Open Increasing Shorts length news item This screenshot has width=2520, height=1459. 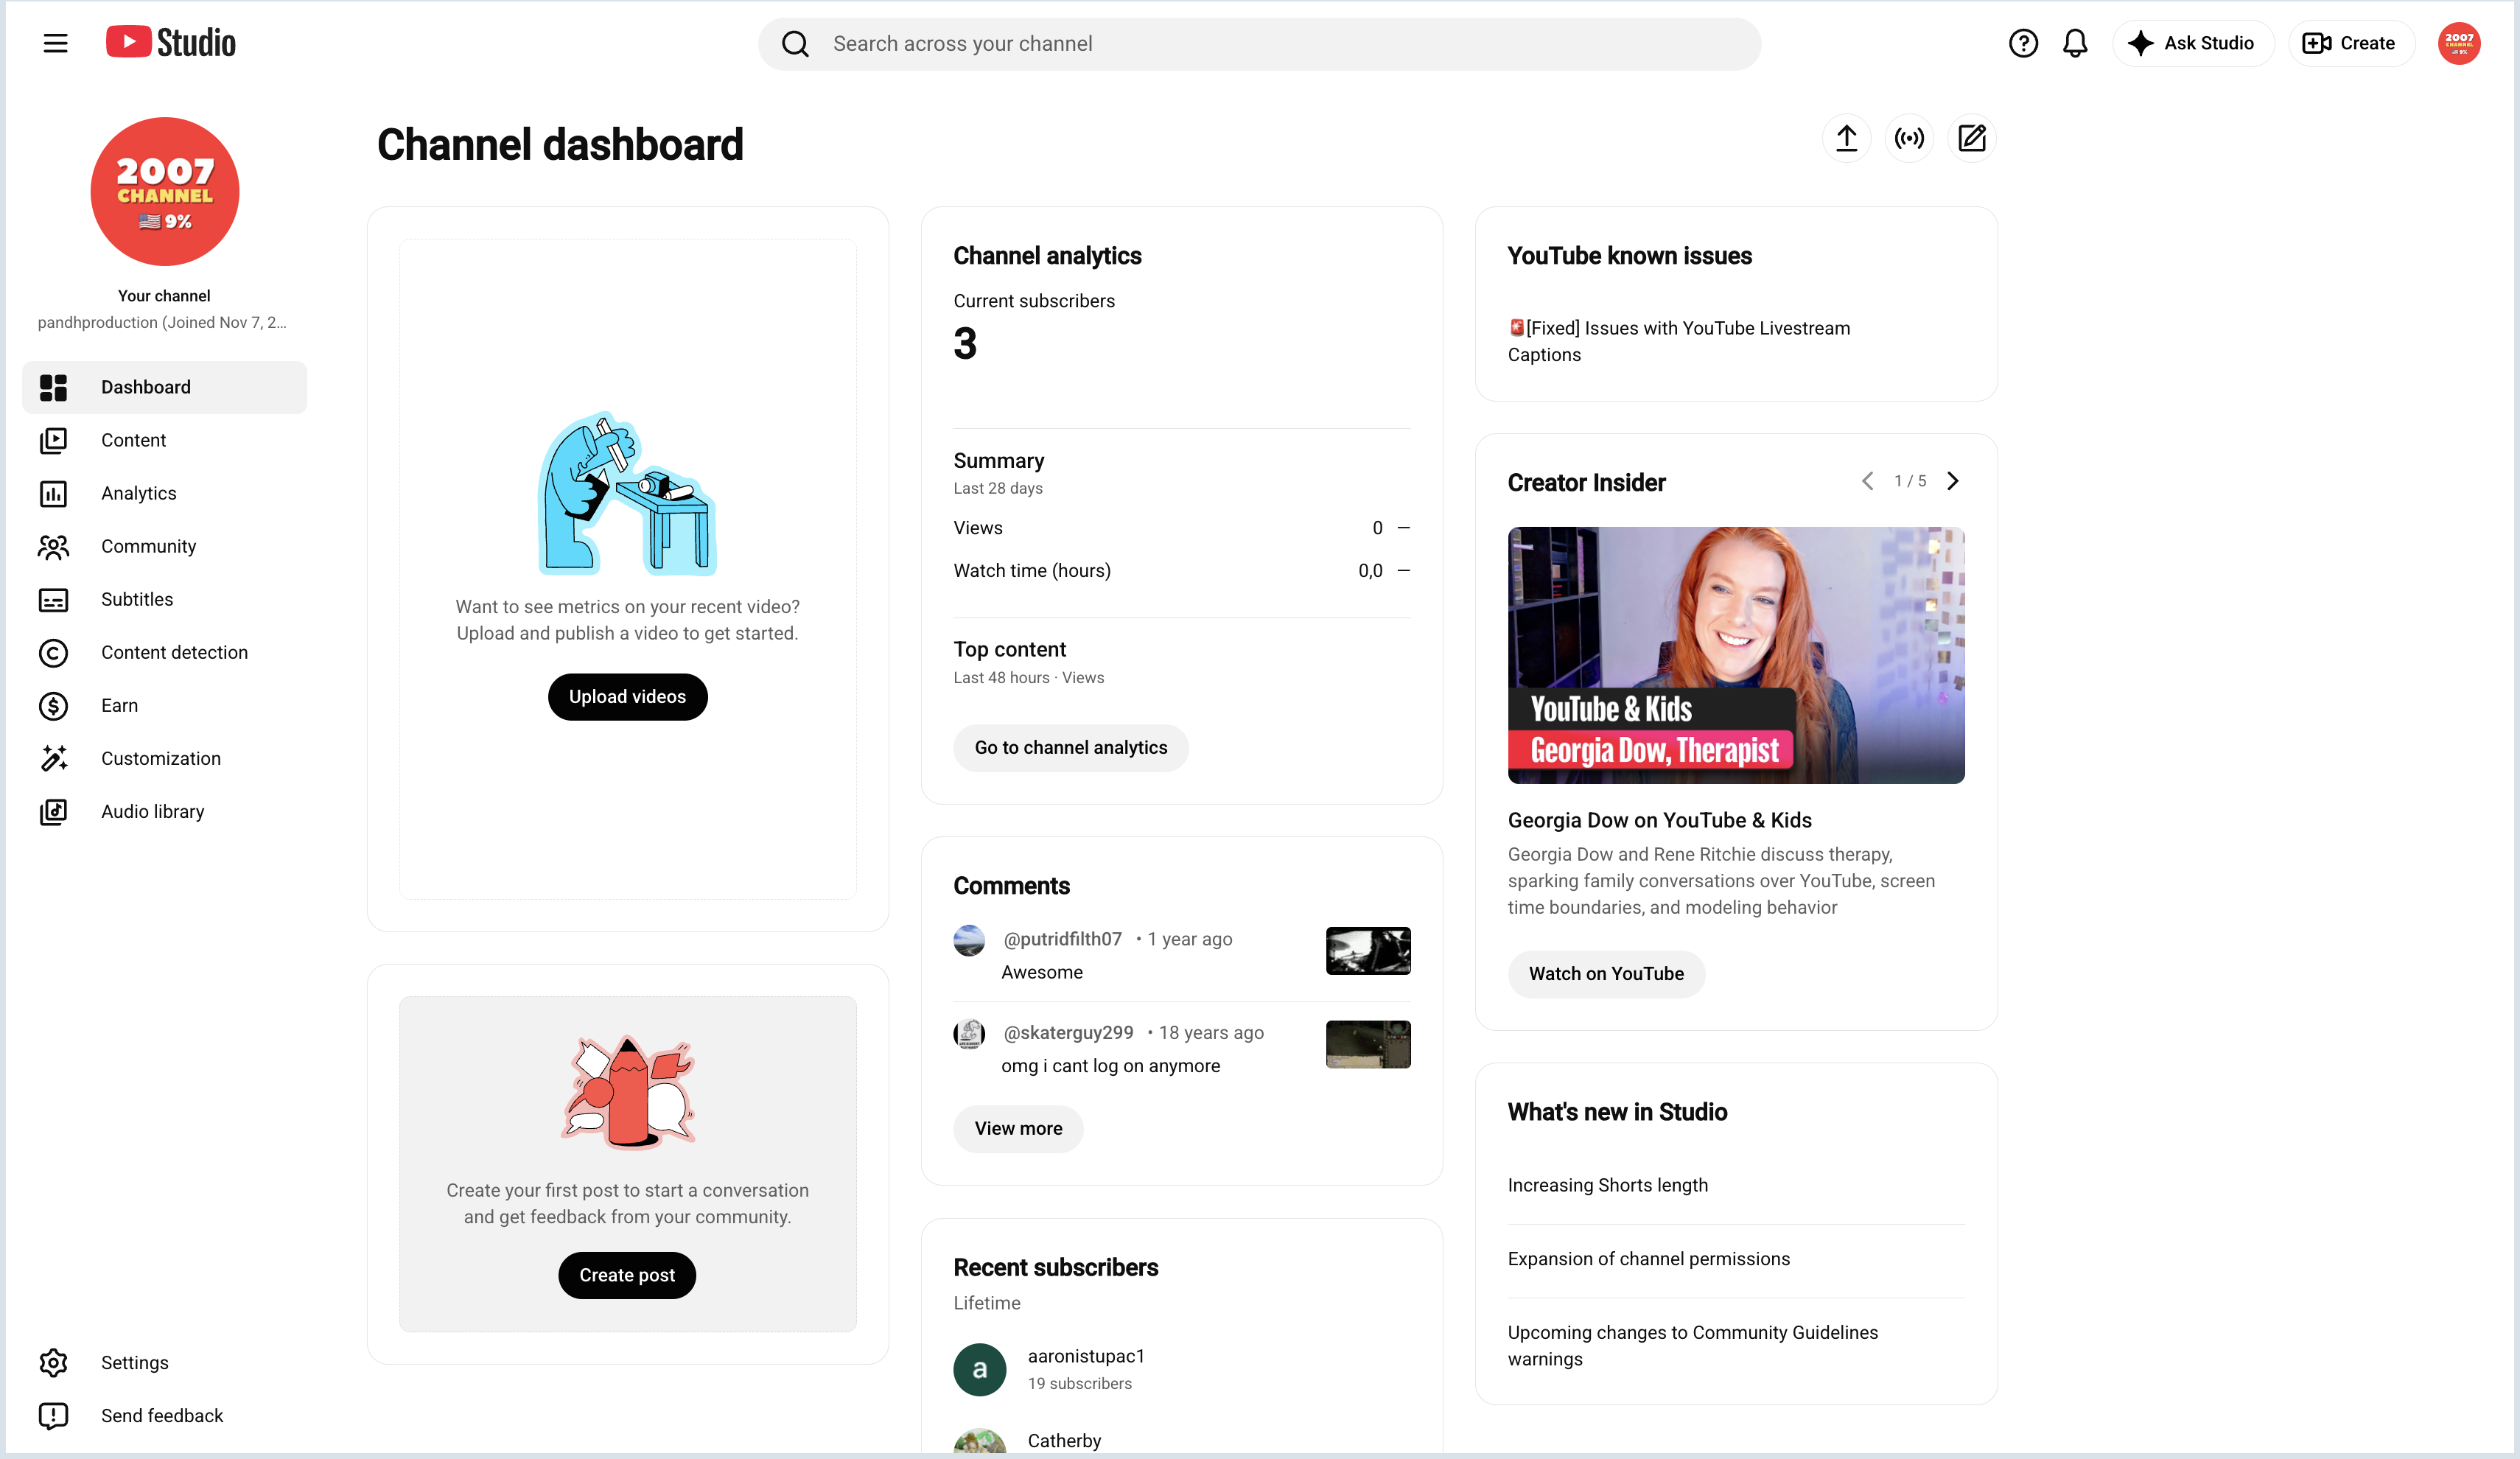pyautogui.click(x=1608, y=1185)
